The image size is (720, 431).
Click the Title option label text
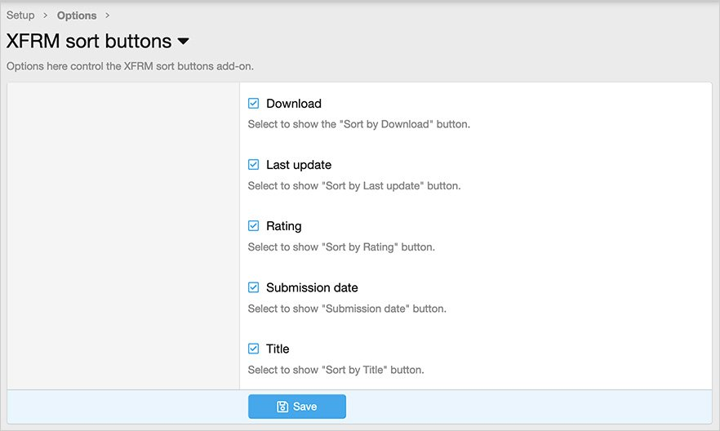(x=278, y=349)
